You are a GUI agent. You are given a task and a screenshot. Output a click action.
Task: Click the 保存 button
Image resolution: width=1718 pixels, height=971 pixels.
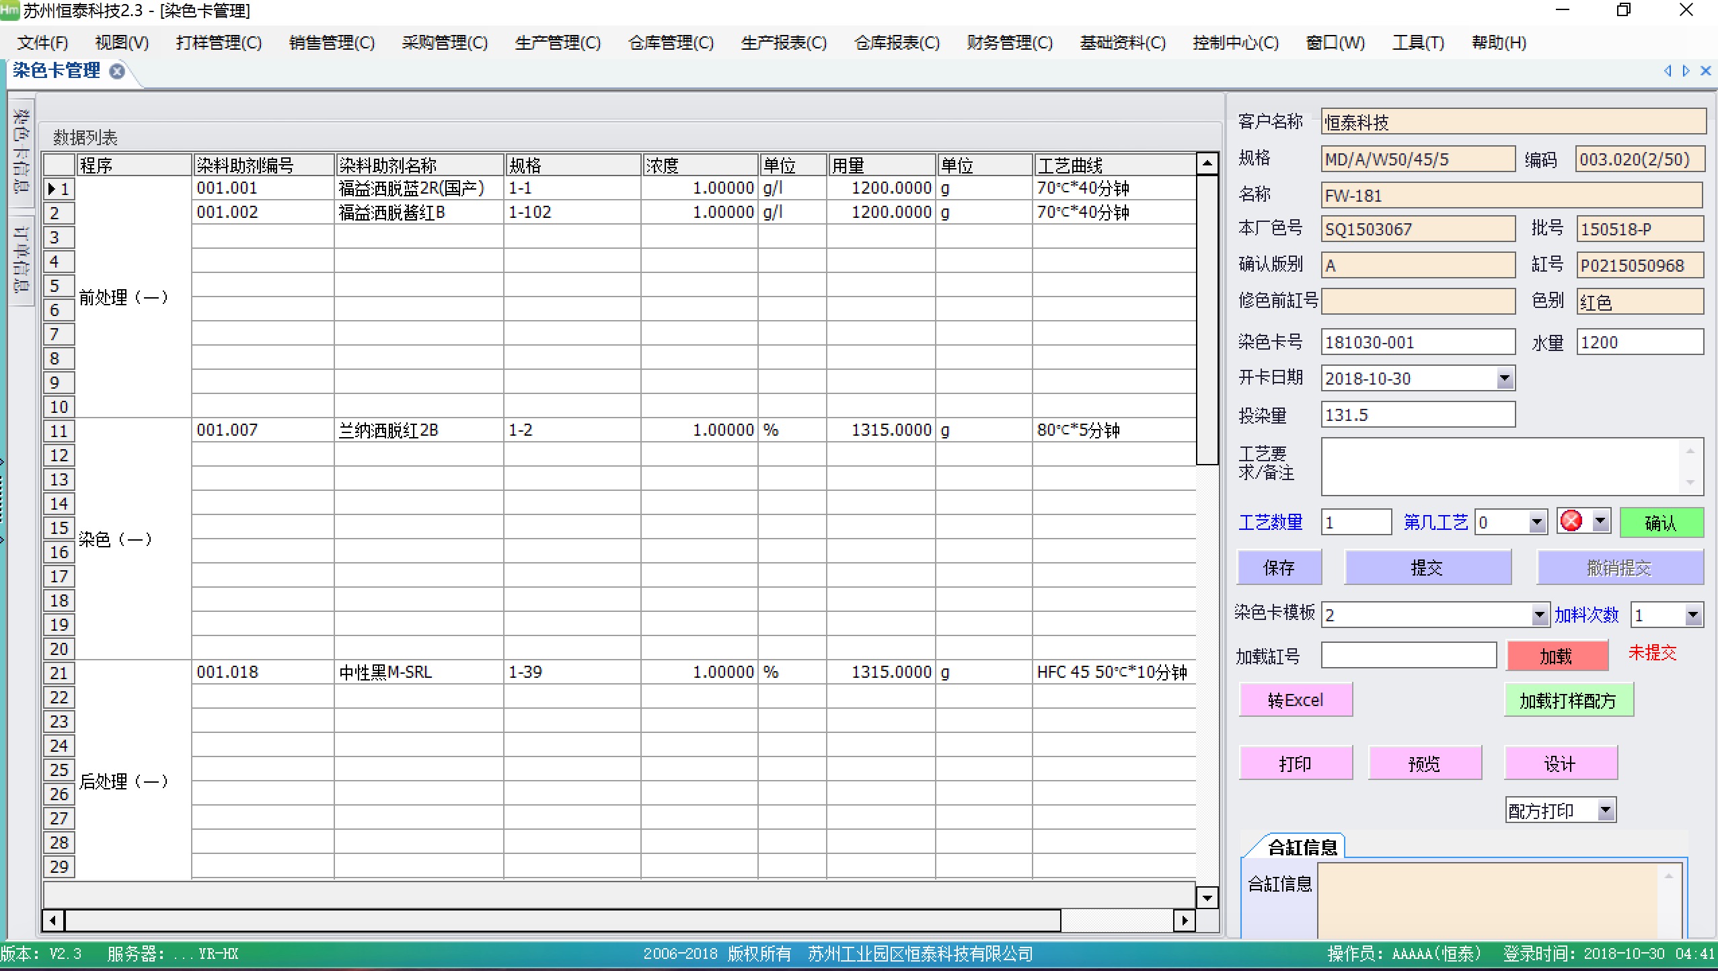point(1279,568)
